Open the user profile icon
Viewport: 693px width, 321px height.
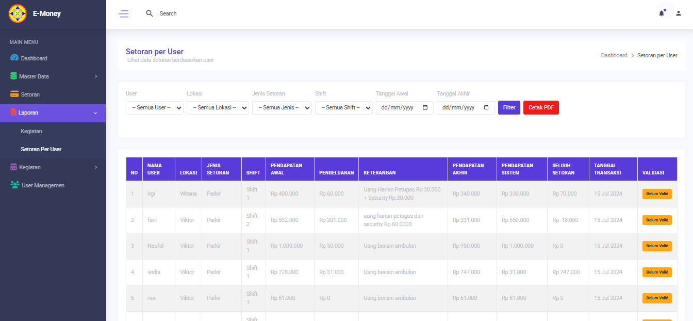(x=679, y=13)
